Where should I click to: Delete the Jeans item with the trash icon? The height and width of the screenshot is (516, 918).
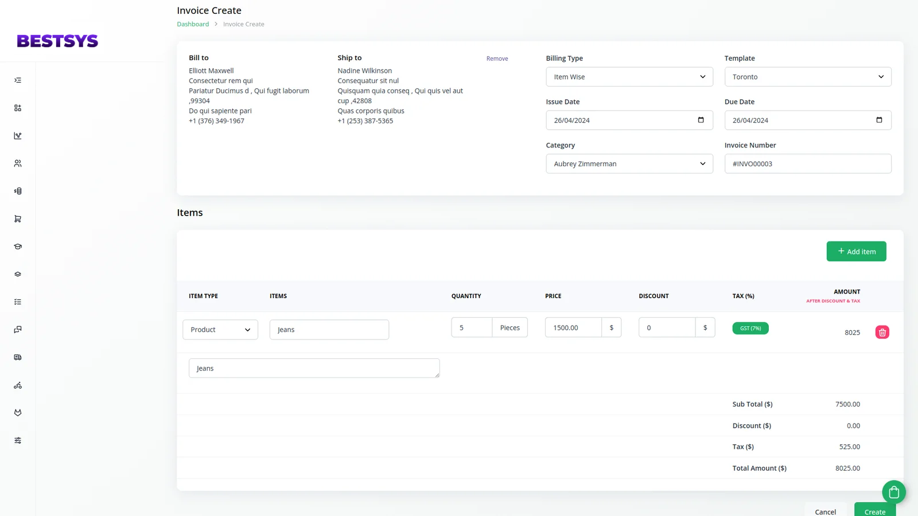(x=882, y=333)
